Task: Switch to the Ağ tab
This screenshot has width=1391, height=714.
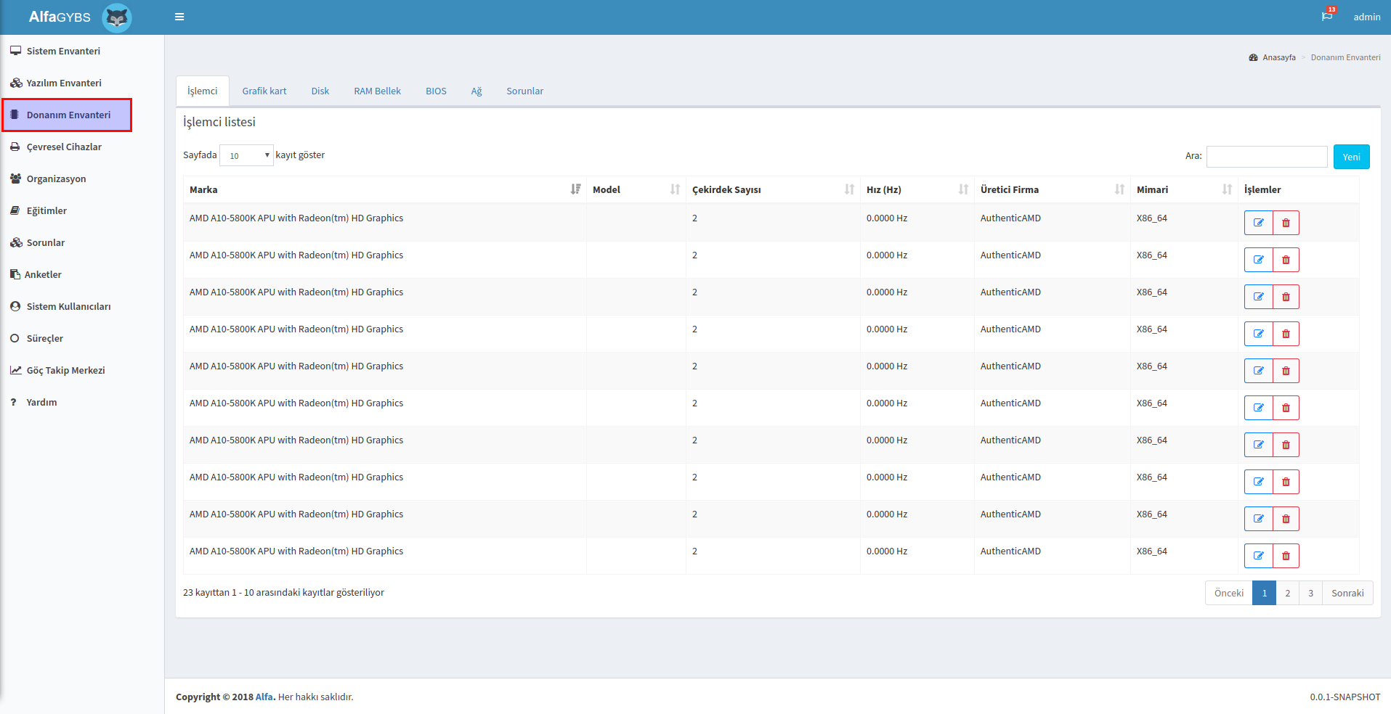Action: click(476, 91)
